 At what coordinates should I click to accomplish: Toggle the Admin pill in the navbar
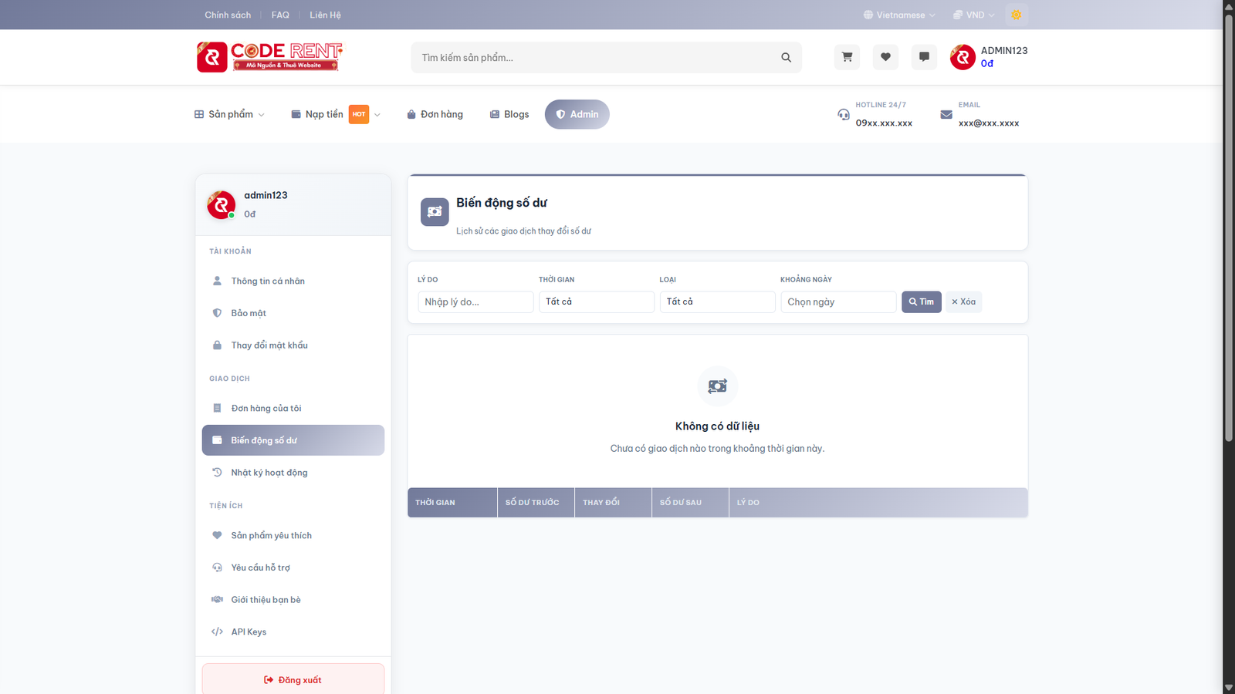coord(577,114)
